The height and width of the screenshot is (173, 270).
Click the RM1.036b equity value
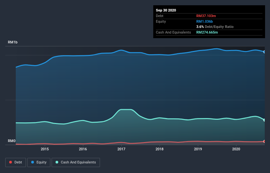[205, 21]
